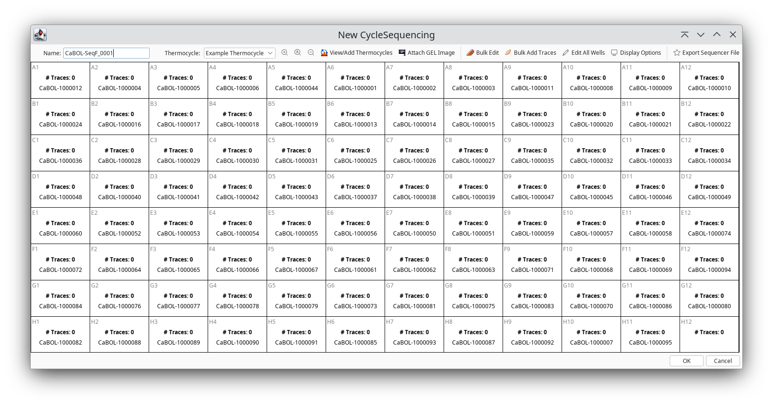This screenshot has width=773, height=405.
Task: Select the empty well H12
Action: point(709,335)
